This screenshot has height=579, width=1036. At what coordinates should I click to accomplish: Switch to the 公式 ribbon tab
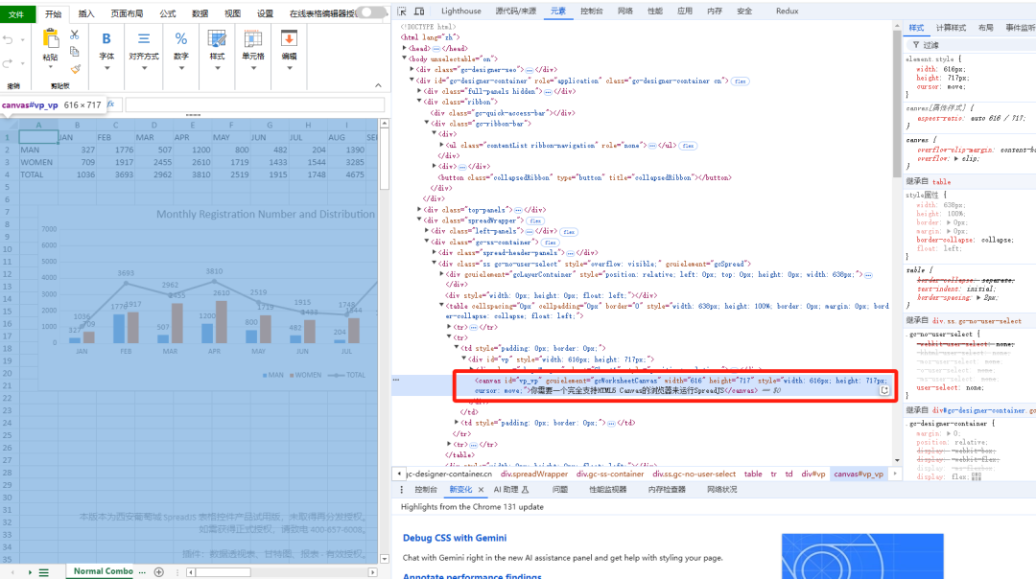[168, 13]
